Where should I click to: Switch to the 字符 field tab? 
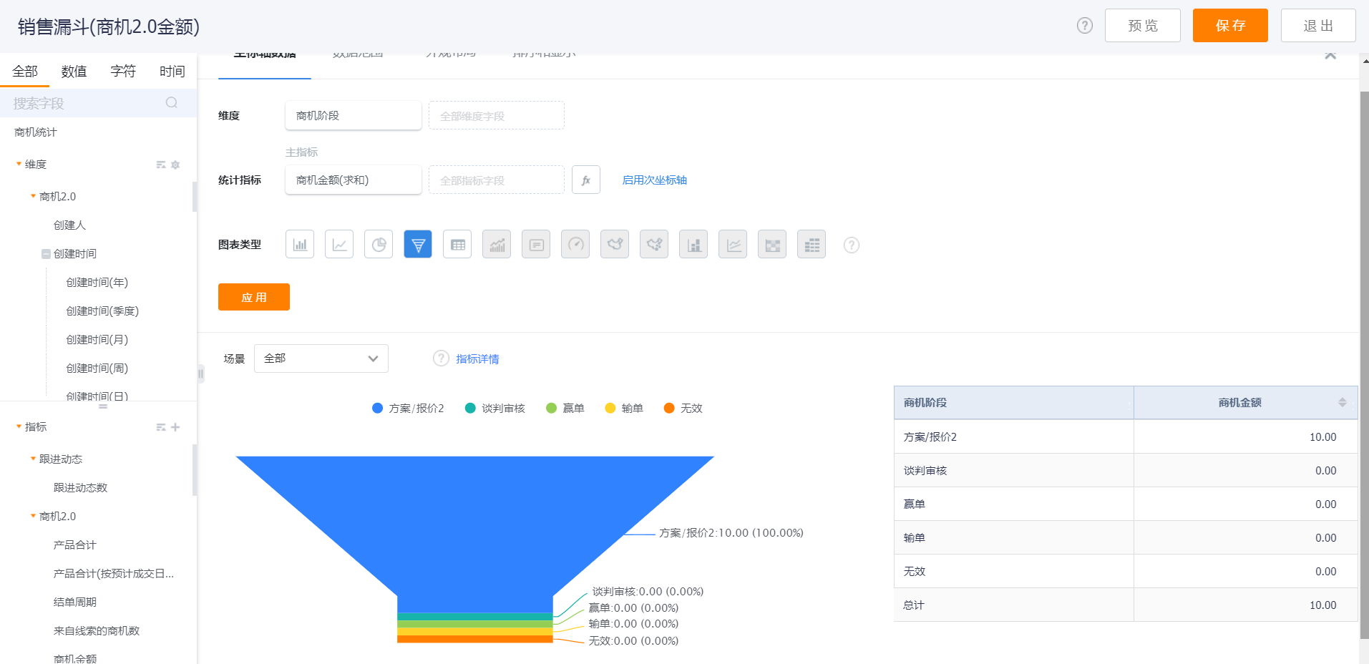coord(123,72)
